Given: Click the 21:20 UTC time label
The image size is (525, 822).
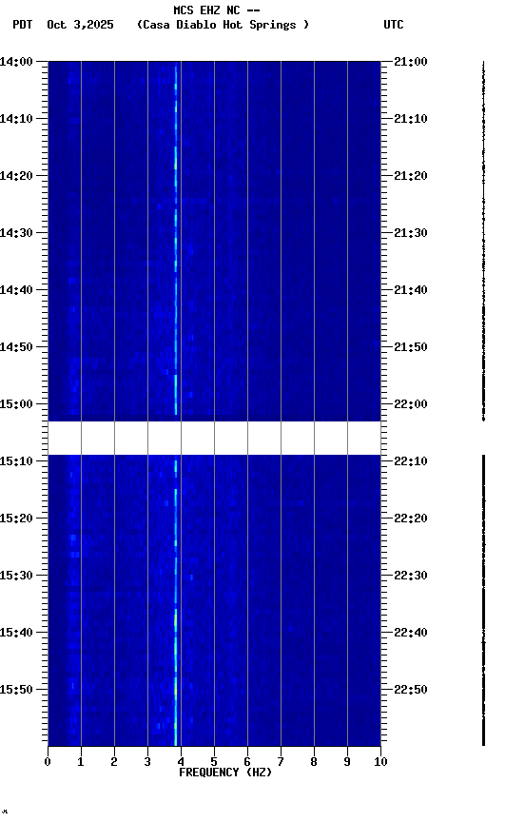Looking at the screenshot, I should point(411,176).
